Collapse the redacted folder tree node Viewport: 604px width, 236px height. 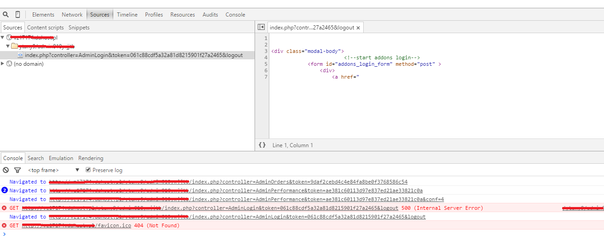[8, 46]
